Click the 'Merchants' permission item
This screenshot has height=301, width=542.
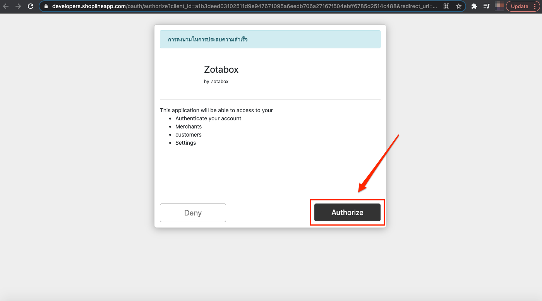(x=189, y=127)
